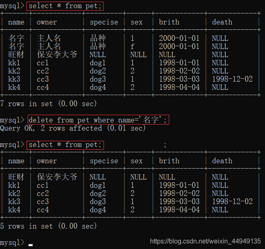This screenshot has height=249, width=265.
Task: Click the 'brith' header of the 7-row table
Action: [169, 22]
